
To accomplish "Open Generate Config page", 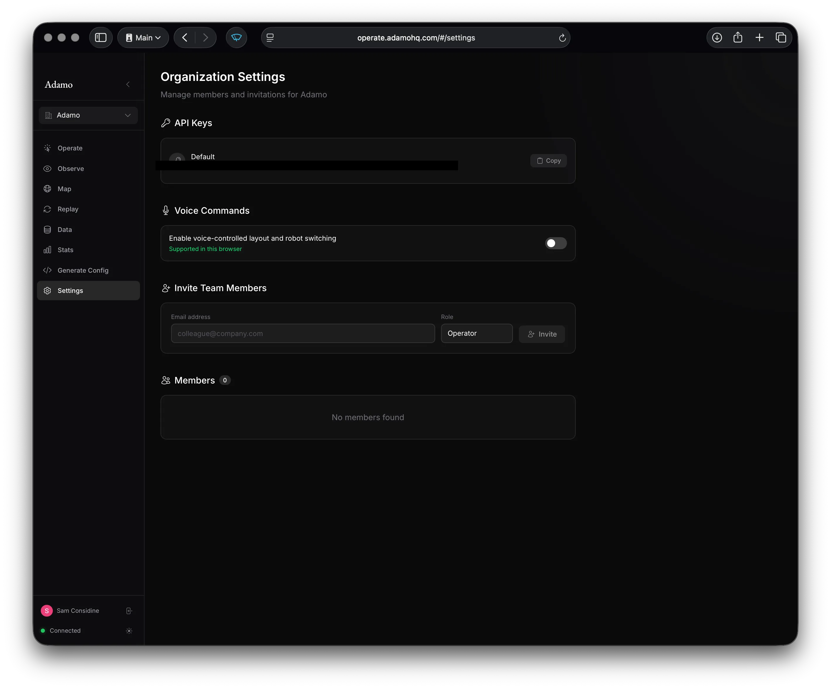I will [88, 270].
